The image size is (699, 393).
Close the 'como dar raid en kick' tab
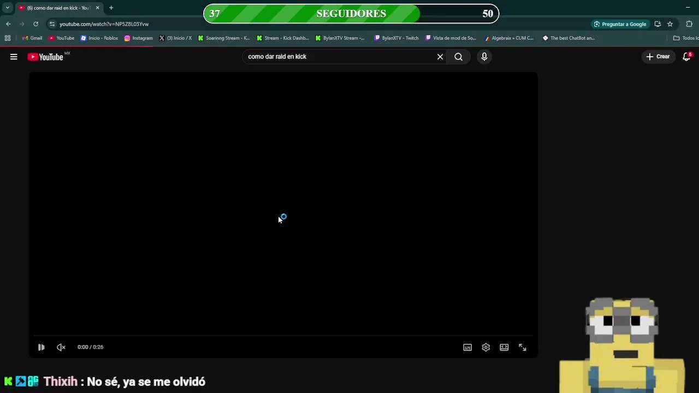click(x=98, y=8)
